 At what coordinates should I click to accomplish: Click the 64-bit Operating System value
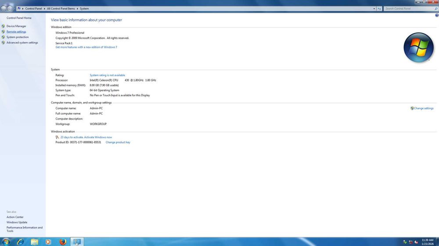[x=104, y=90]
